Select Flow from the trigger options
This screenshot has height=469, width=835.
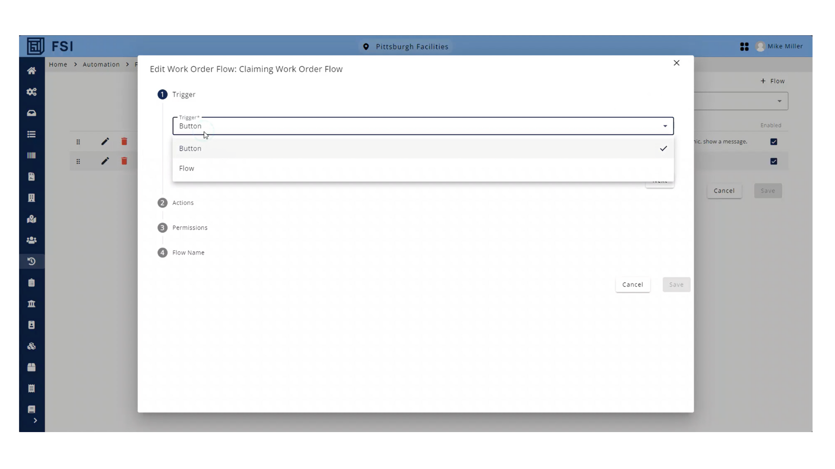click(187, 168)
